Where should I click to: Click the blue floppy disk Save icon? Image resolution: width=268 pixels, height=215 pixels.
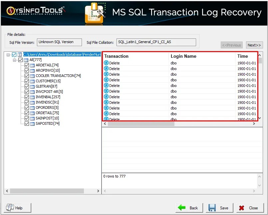[x=212, y=208]
